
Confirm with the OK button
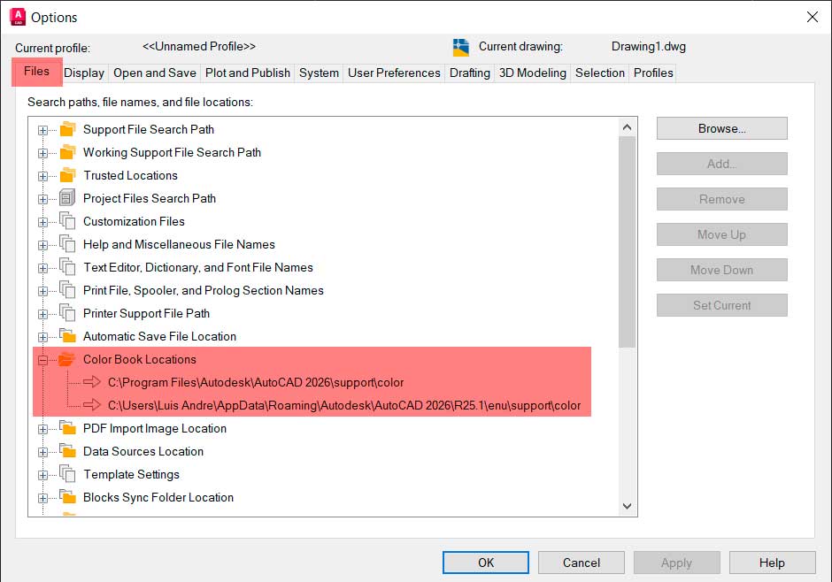click(486, 563)
